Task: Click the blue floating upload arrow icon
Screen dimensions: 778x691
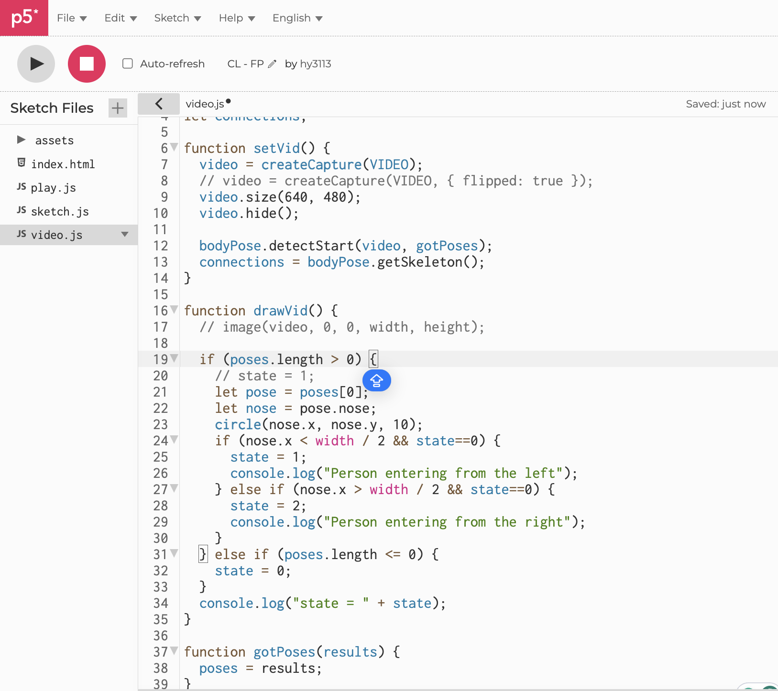Action: tap(376, 380)
